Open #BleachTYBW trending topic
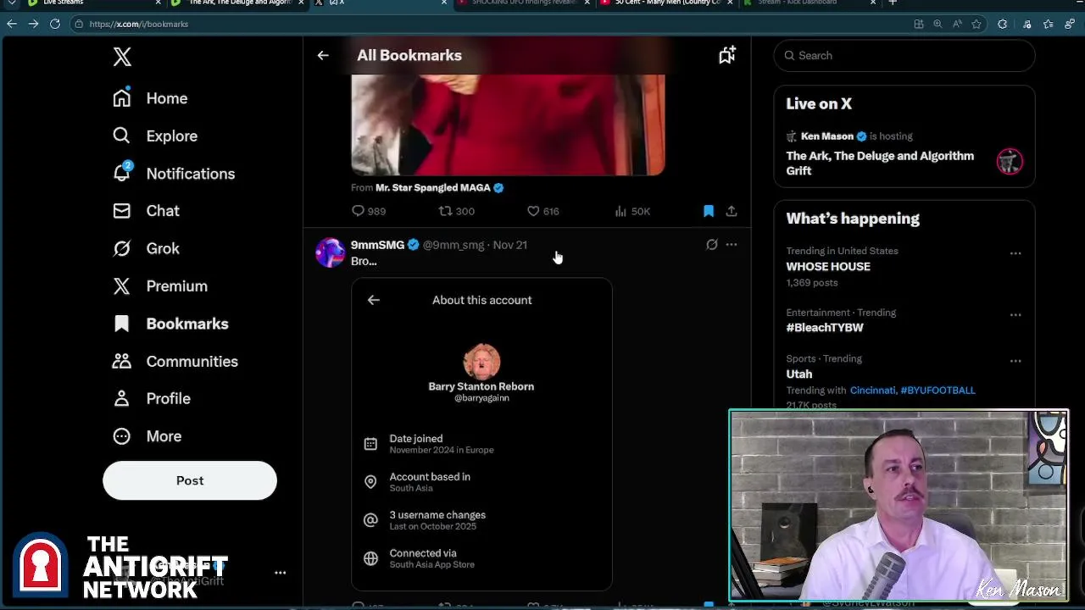1085x610 pixels. pyautogui.click(x=825, y=328)
